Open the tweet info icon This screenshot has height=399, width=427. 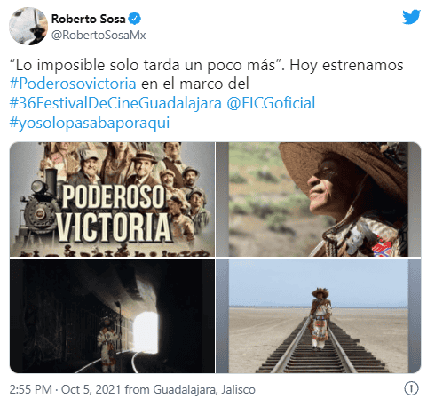411,387
